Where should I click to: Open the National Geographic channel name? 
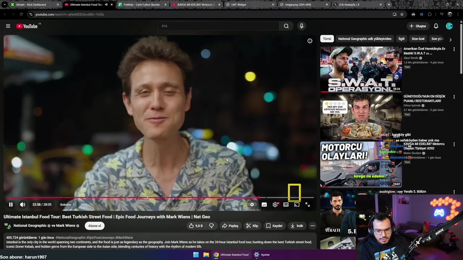click(30, 226)
